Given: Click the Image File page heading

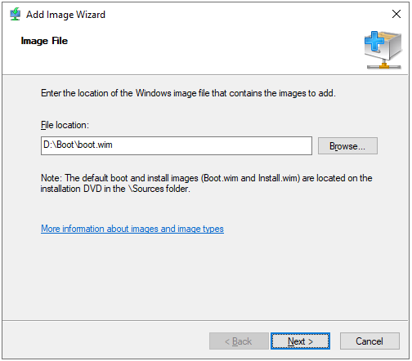Looking at the screenshot, I should pyautogui.click(x=44, y=41).
